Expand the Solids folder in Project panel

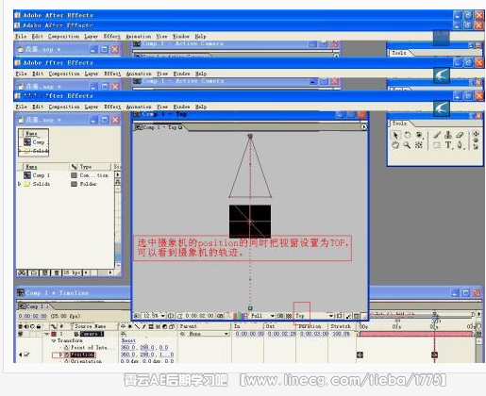(20, 184)
